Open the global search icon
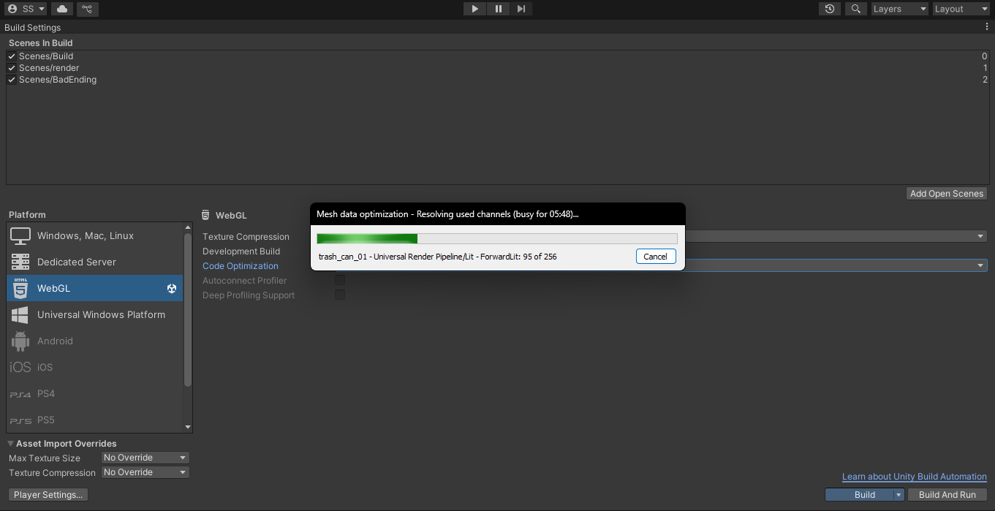The height and width of the screenshot is (511, 995). point(855,9)
